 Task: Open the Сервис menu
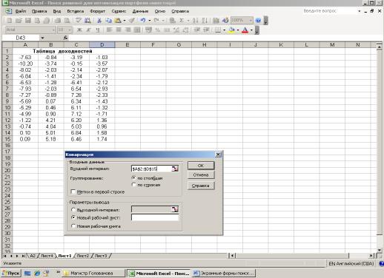pos(119,11)
